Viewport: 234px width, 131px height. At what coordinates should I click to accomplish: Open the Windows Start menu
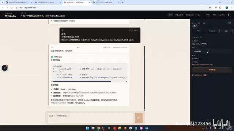pyautogui.click(x=88, y=128)
